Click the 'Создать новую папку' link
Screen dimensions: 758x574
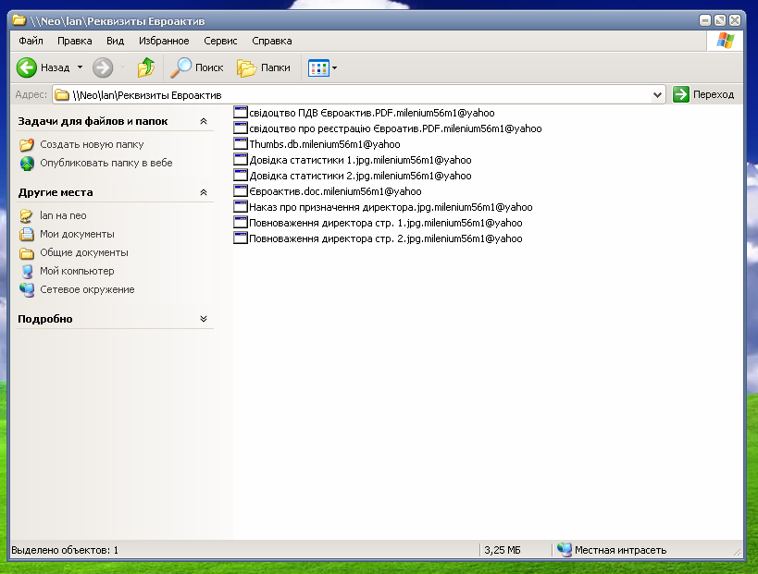(92, 144)
